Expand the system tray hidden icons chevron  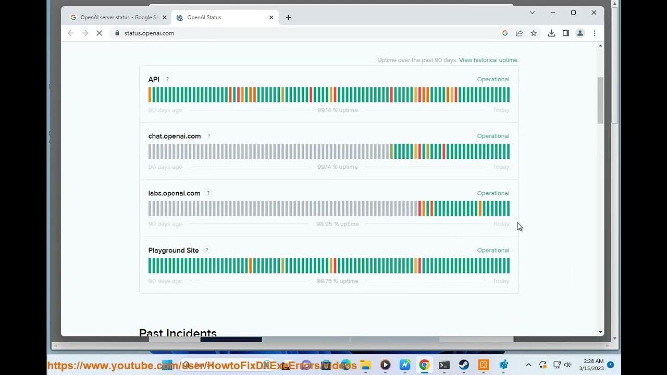(528, 365)
